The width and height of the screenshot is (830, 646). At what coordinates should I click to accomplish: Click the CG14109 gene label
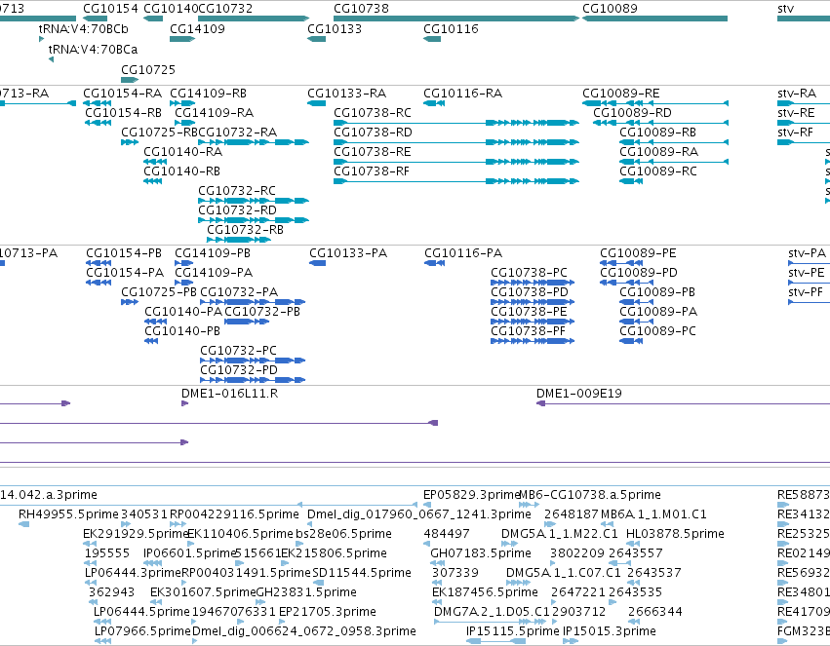[x=197, y=28]
